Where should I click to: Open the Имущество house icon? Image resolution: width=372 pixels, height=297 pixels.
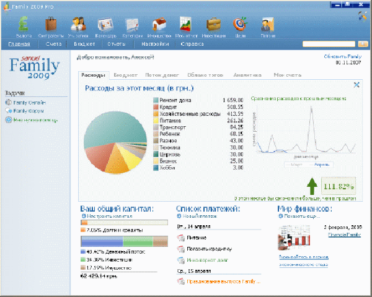(x=159, y=24)
